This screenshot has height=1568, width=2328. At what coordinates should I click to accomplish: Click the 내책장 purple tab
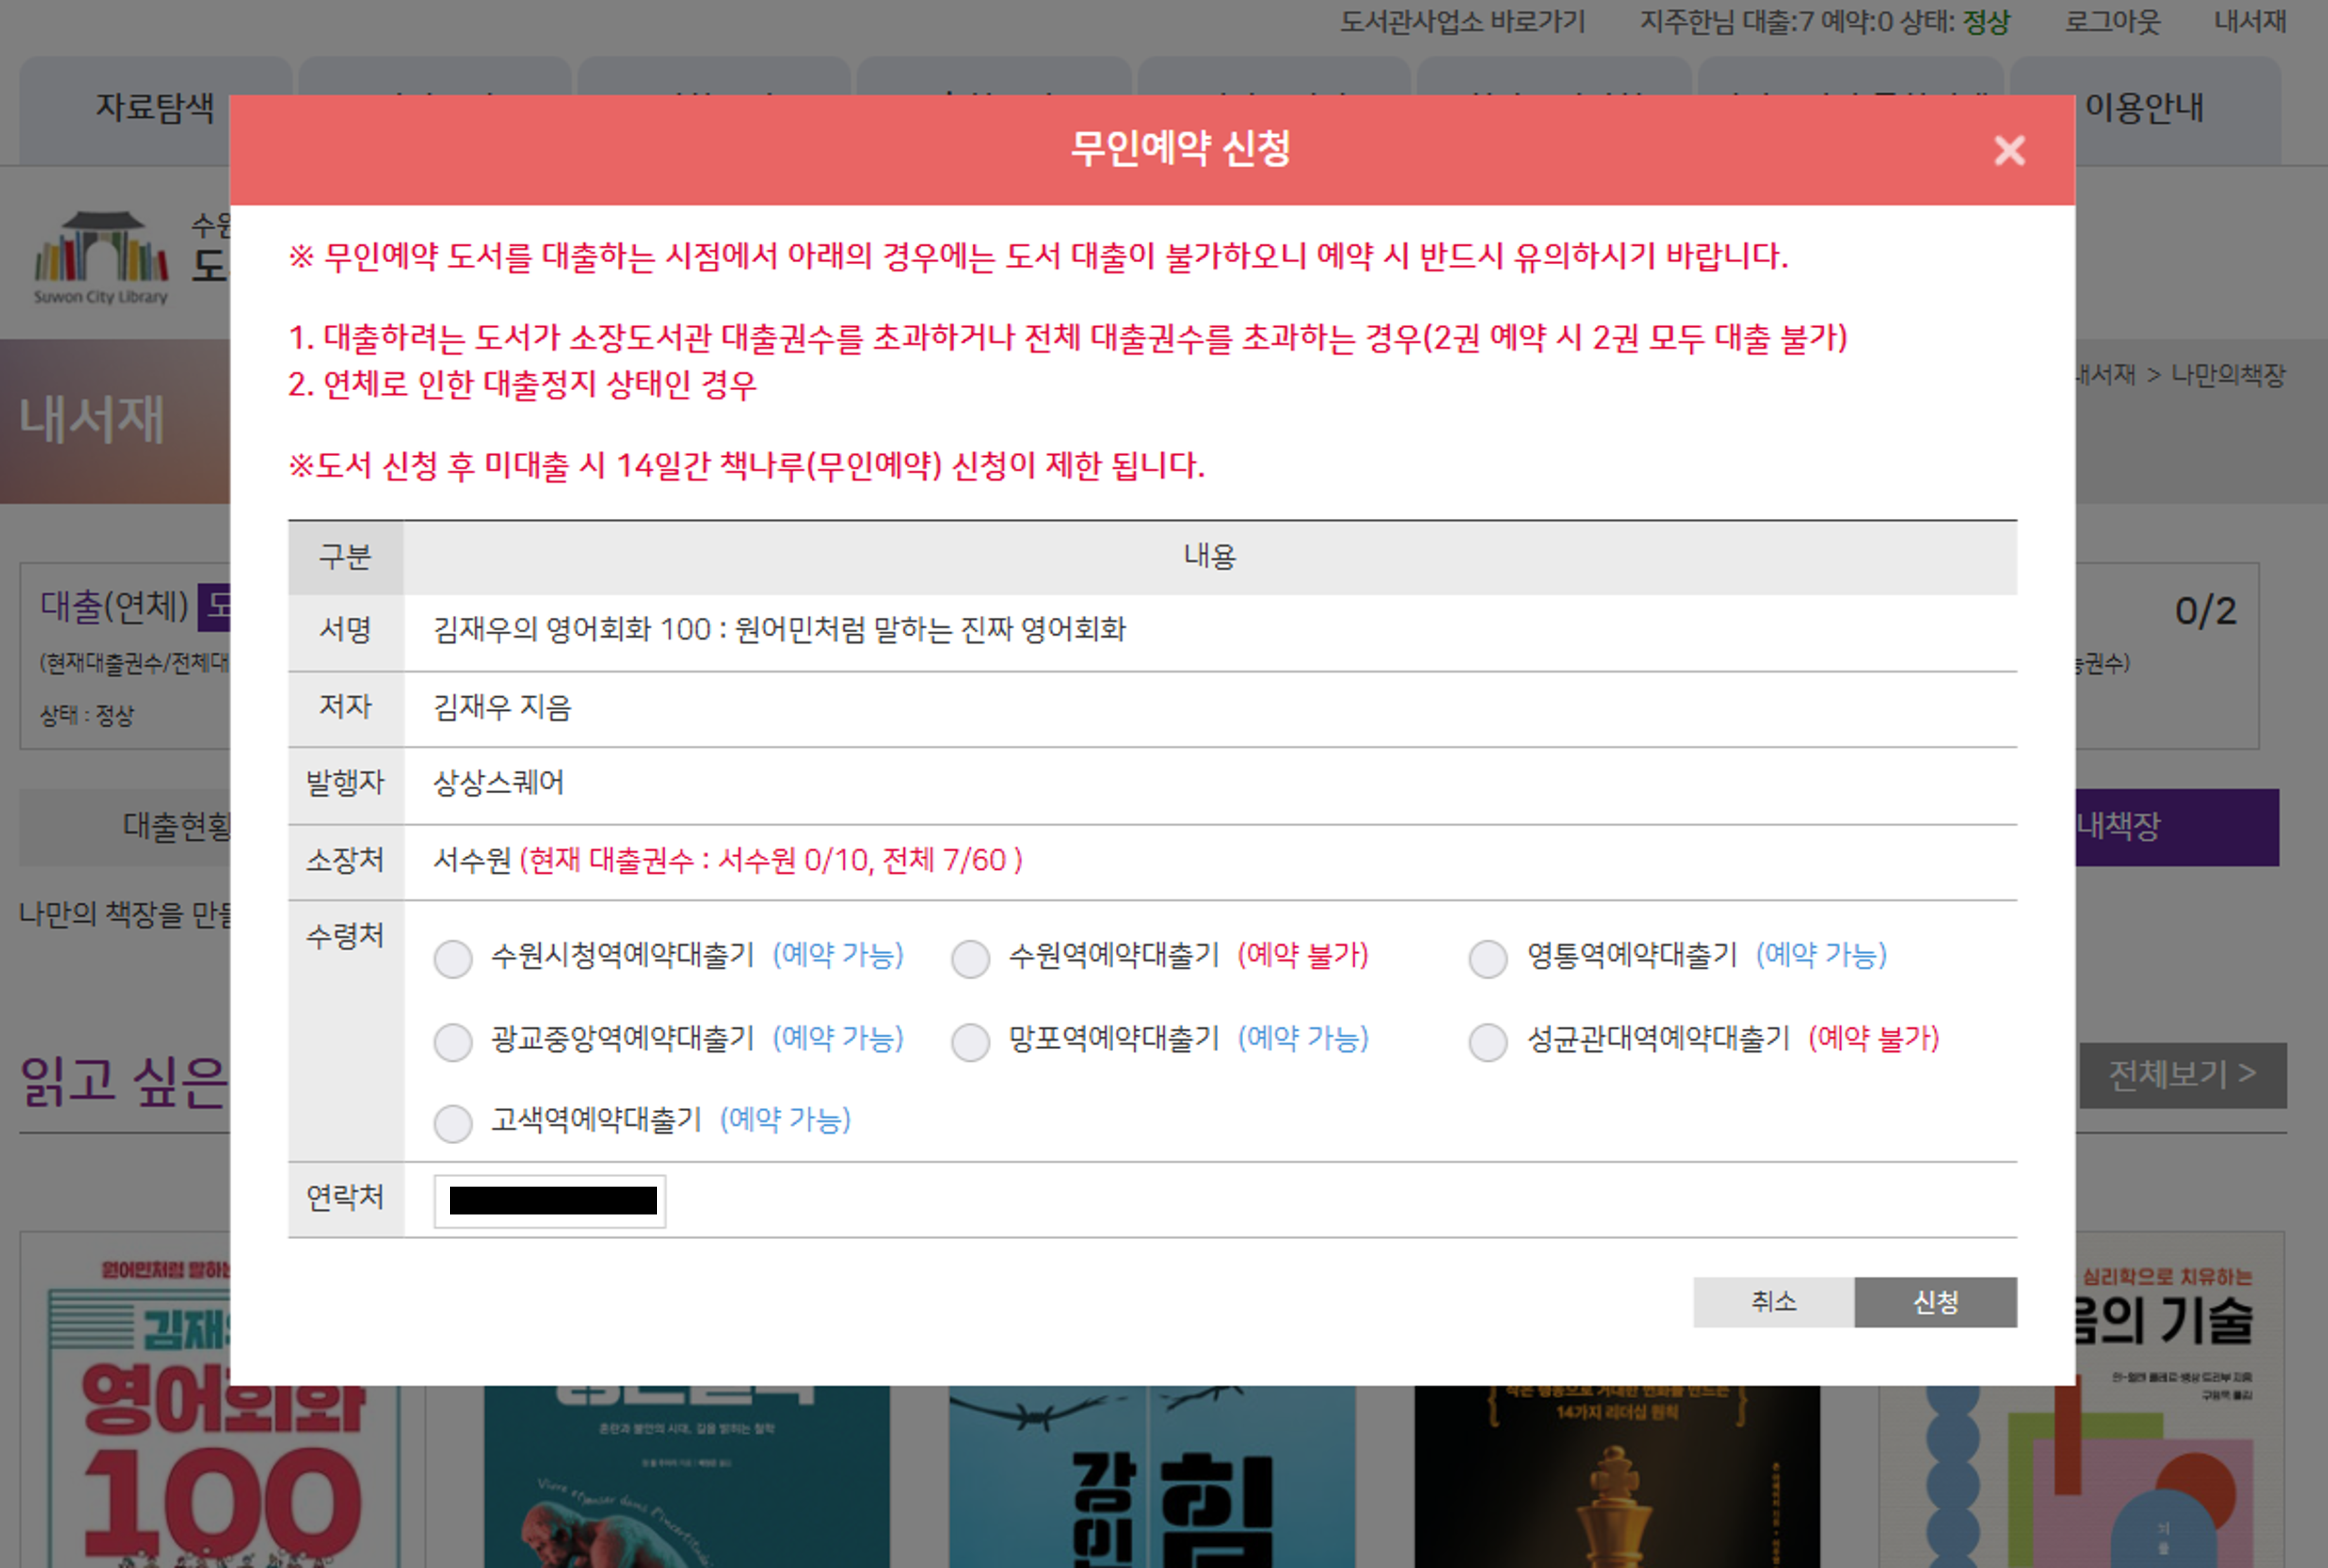point(2176,826)
